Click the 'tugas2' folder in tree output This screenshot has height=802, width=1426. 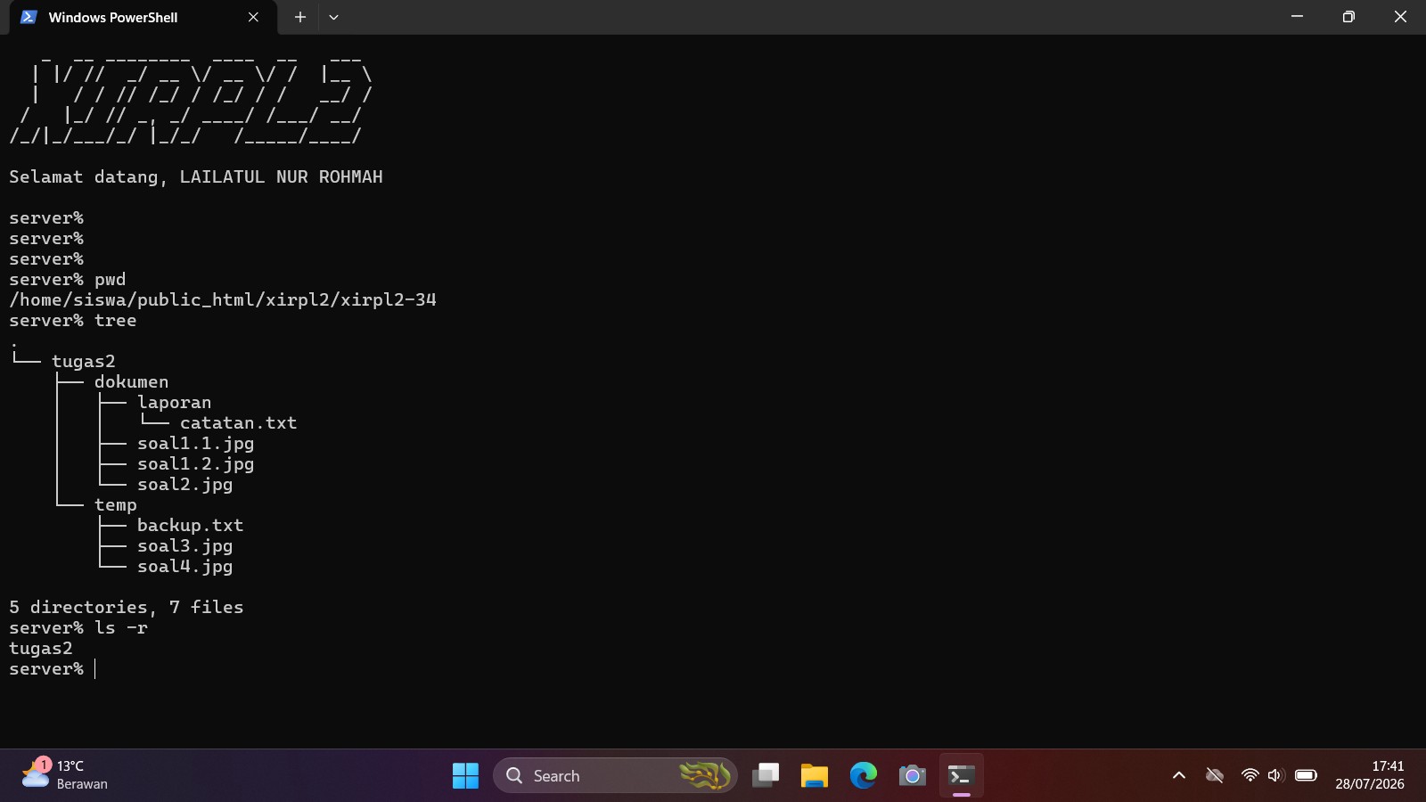pyautogui.click(x=84, y=362)
